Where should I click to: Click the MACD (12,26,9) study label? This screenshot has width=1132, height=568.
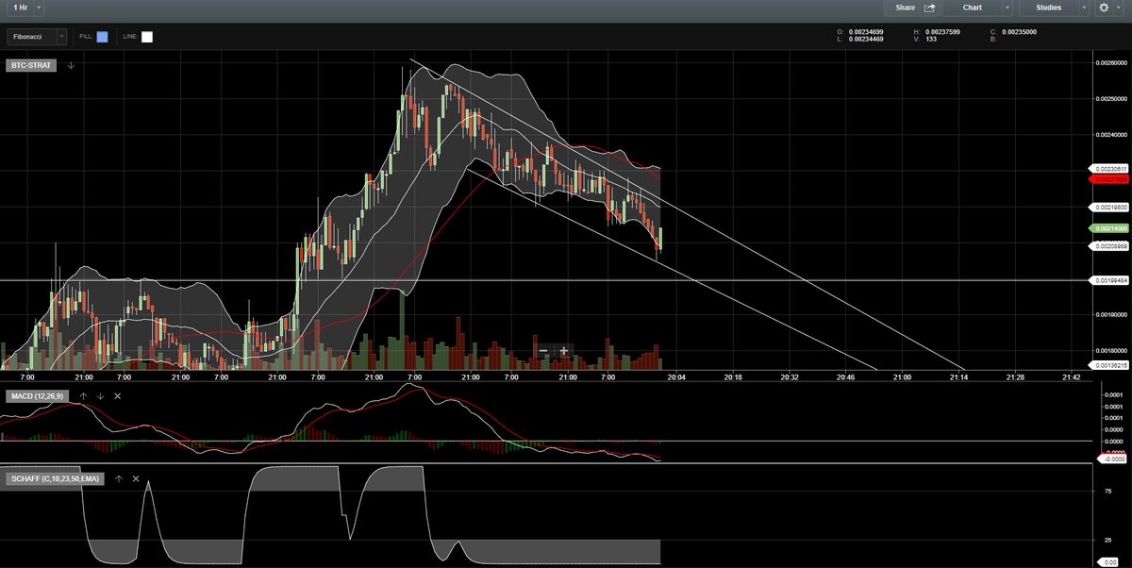(39, 395)
